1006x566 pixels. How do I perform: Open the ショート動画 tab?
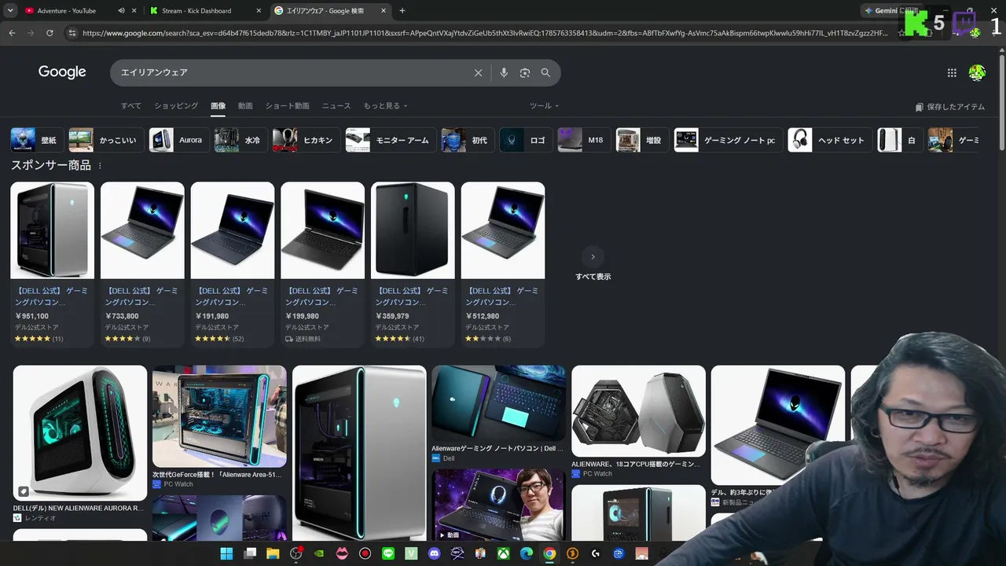coord(287,106)
